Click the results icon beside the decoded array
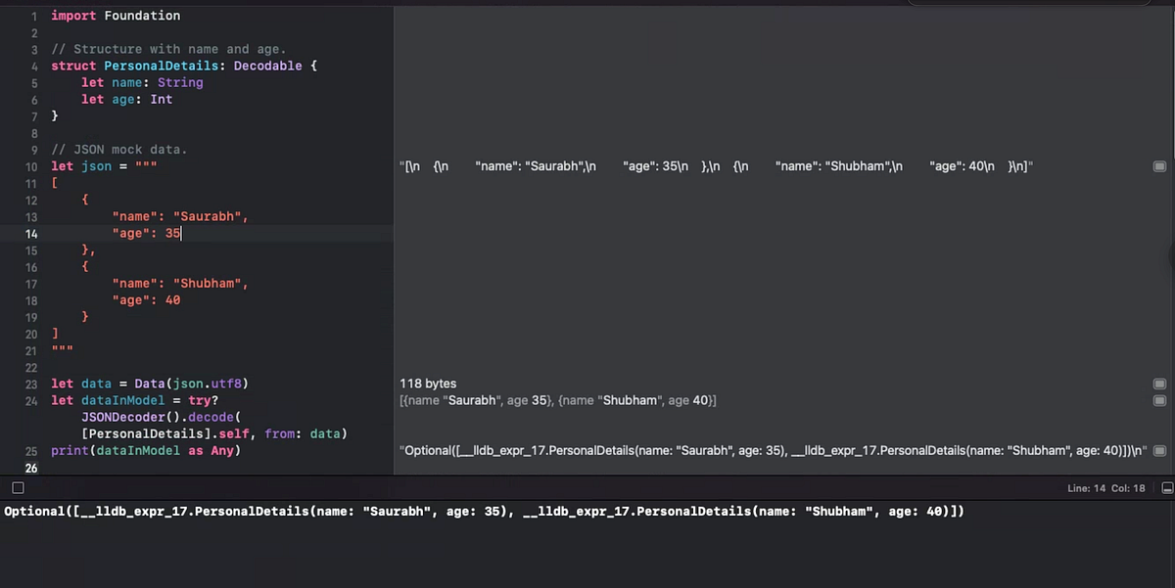1175x588 pixels. [1159, 399]
